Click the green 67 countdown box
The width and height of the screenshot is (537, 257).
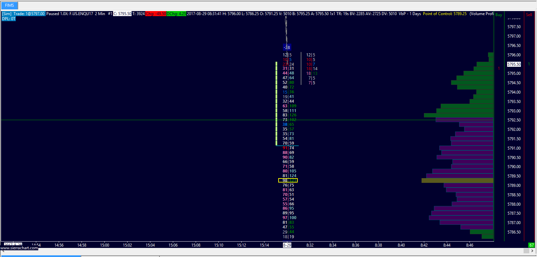(x=532, y=245)
